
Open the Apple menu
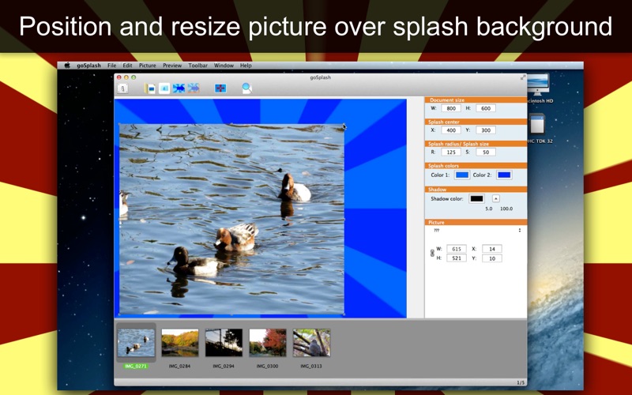67,66
